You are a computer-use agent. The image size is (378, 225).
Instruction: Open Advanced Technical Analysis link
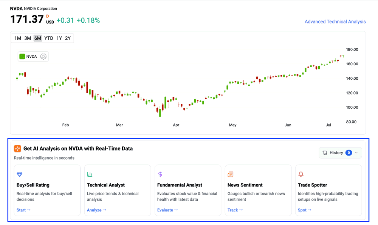(335, 22)
